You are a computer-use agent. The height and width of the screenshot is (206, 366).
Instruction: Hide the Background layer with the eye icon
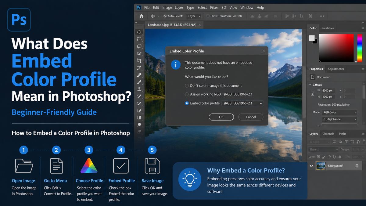[x=311, y=166]
